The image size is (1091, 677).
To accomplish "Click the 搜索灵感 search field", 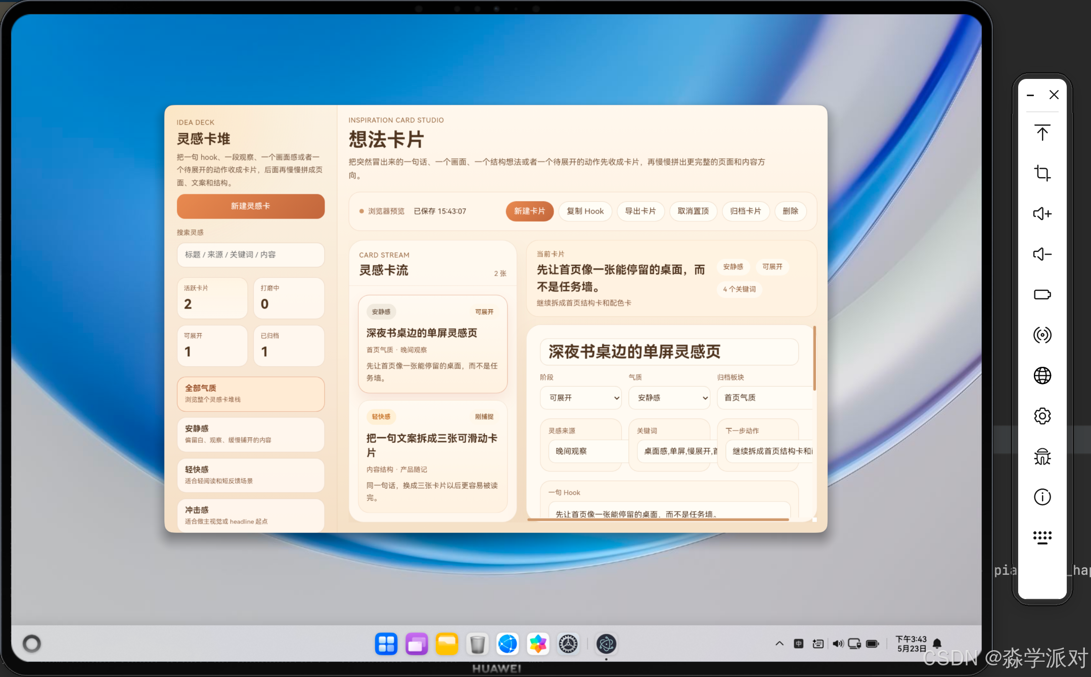I will (x=251, y=255).
